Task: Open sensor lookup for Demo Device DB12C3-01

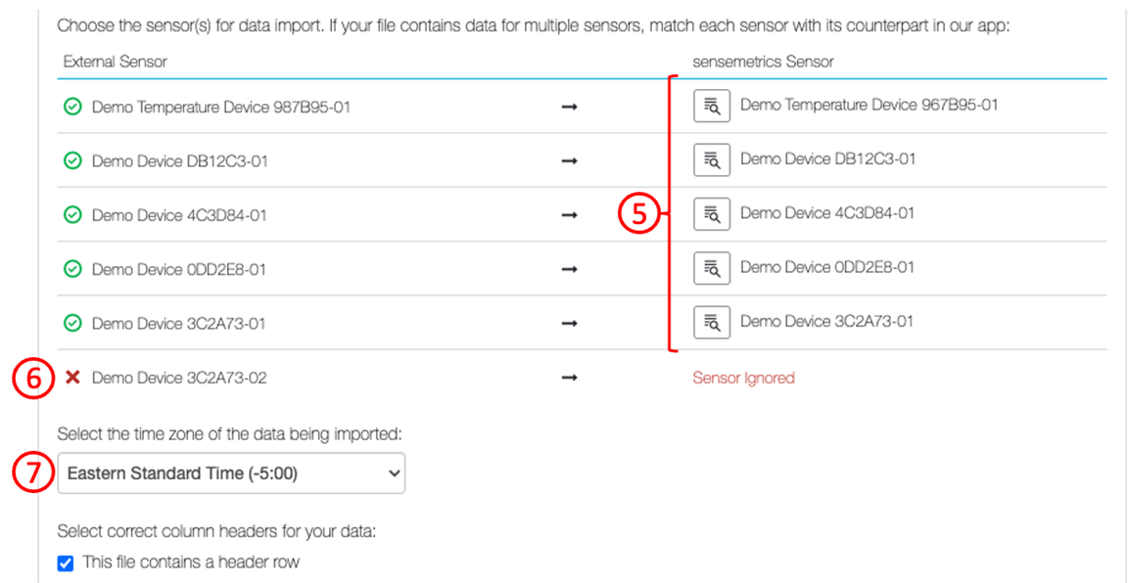Action: (712, 159)
